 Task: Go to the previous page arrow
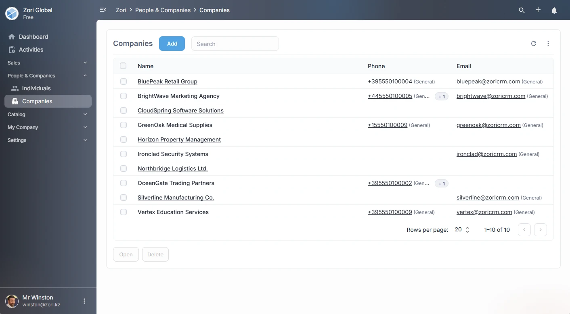tap(524, 230)
